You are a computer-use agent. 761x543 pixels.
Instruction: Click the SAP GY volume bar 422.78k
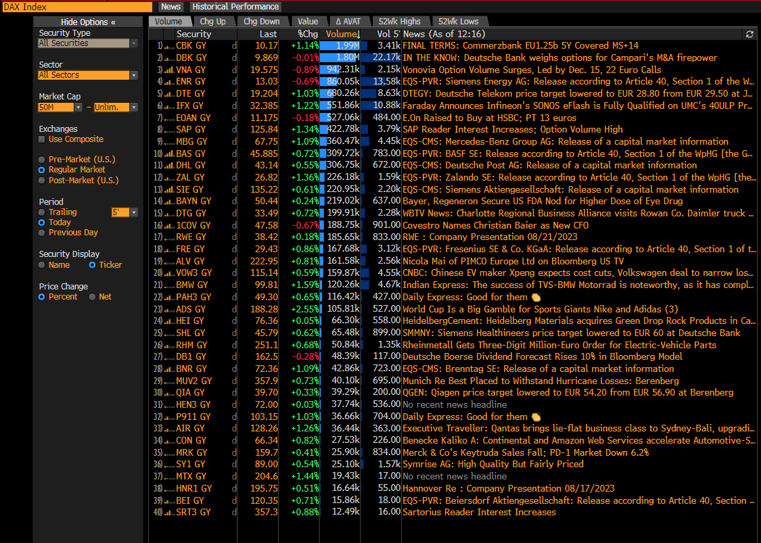point(340,130)
